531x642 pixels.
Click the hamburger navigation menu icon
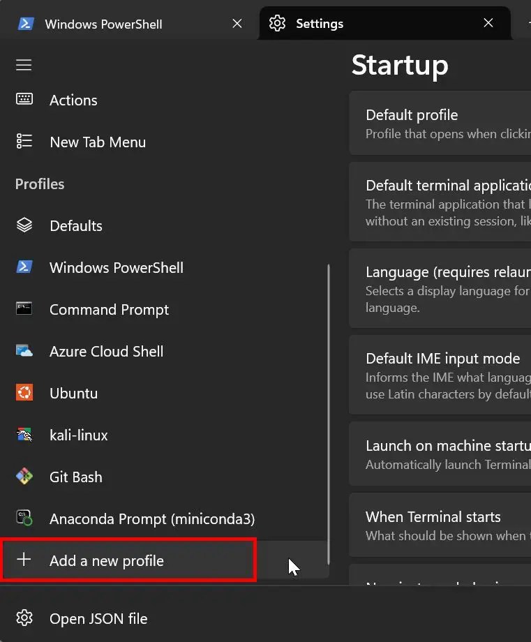[x=24, y=65]
